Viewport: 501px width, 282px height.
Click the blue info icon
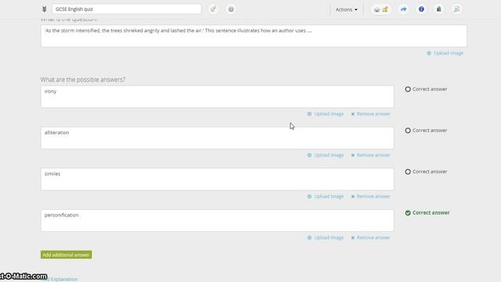421,9
